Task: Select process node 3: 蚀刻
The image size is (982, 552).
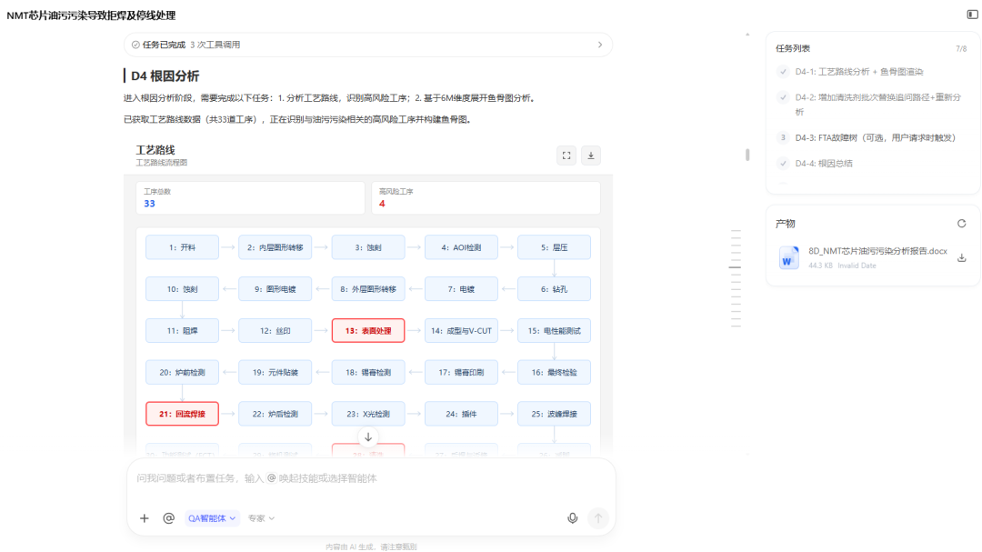Action: (368, 247)
